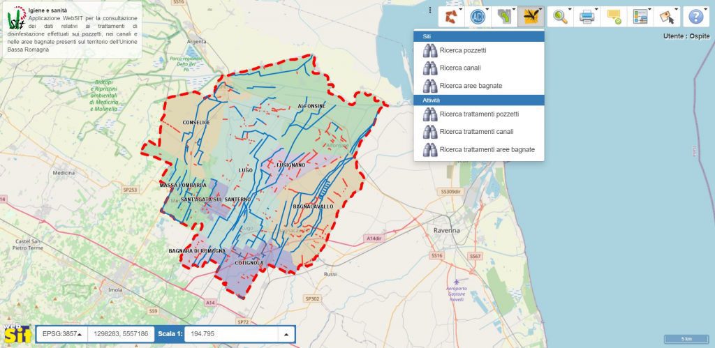Click the vertical dots toolbar handle
Screen dimensions: 715x348
point(430,11)
